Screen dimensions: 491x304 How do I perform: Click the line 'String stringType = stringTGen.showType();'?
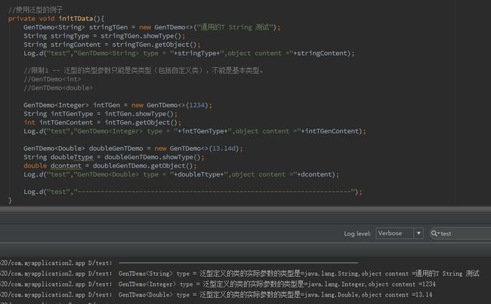coord(104,36)
